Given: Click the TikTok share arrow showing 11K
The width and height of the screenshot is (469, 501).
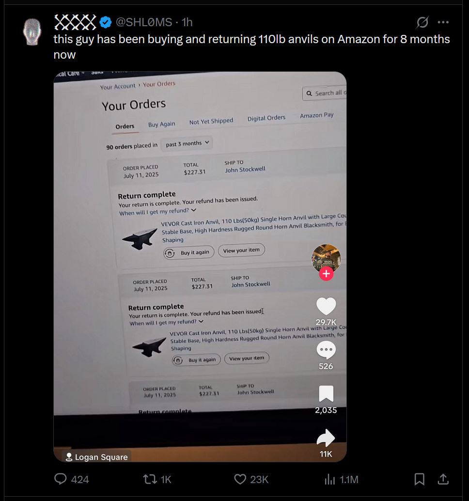Looking at the screenshot, I should click(x=326, y=438).
